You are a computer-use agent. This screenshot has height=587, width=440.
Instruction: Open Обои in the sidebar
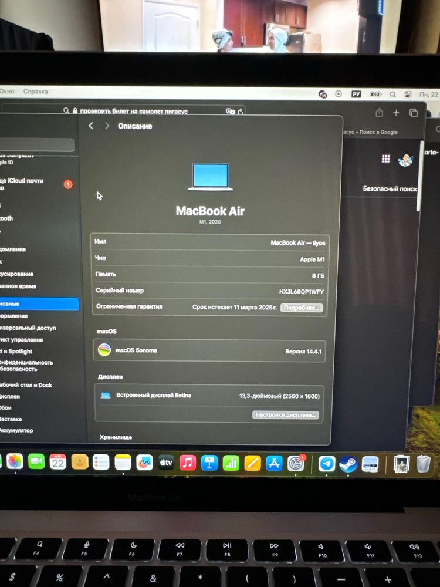pyautogui.click(x=6, y=407)
